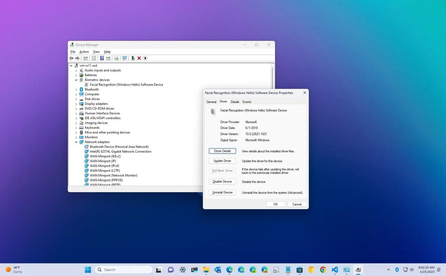Click the red X Uninstall device toolbar icon
The width and height of the screenshot is (446, 276).
click(x=139, y=58)
